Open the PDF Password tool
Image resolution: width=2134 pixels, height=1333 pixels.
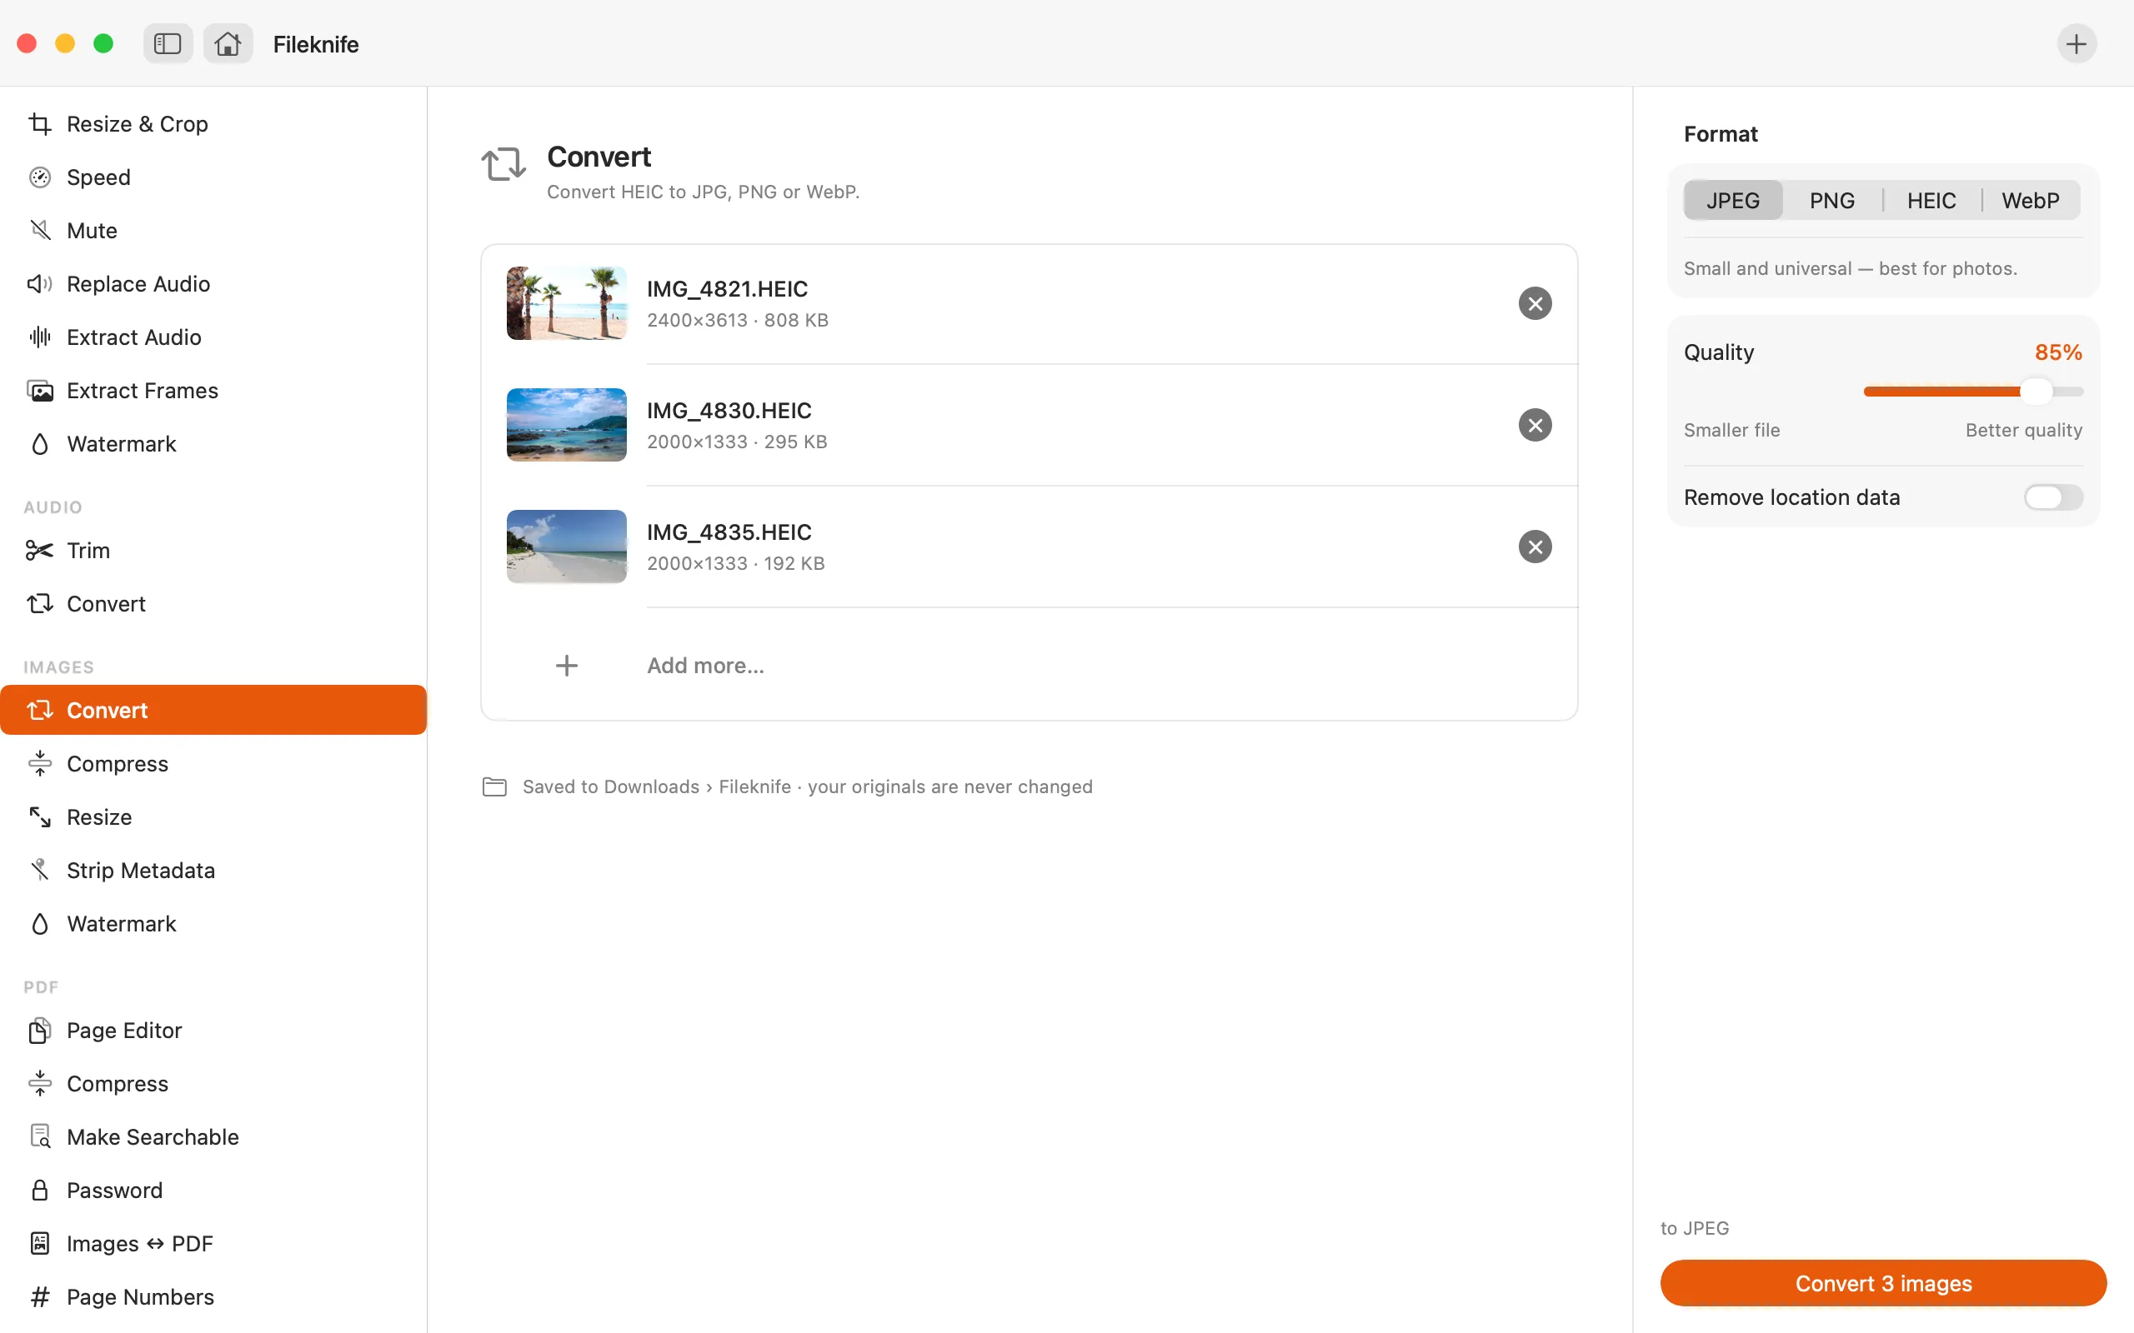213,1191
